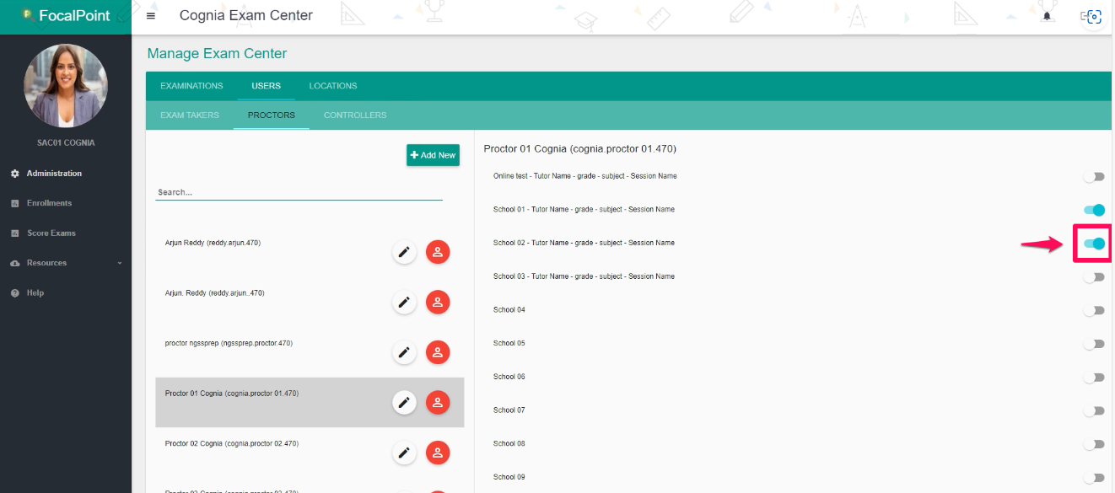
Task: Turn off the School 02 session toggle
Action: pos(1094,244)
